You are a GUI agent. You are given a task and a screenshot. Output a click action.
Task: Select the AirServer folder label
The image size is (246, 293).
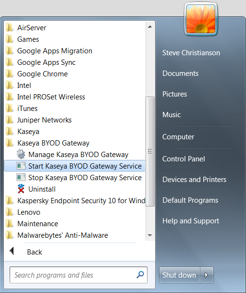[32, 28]
